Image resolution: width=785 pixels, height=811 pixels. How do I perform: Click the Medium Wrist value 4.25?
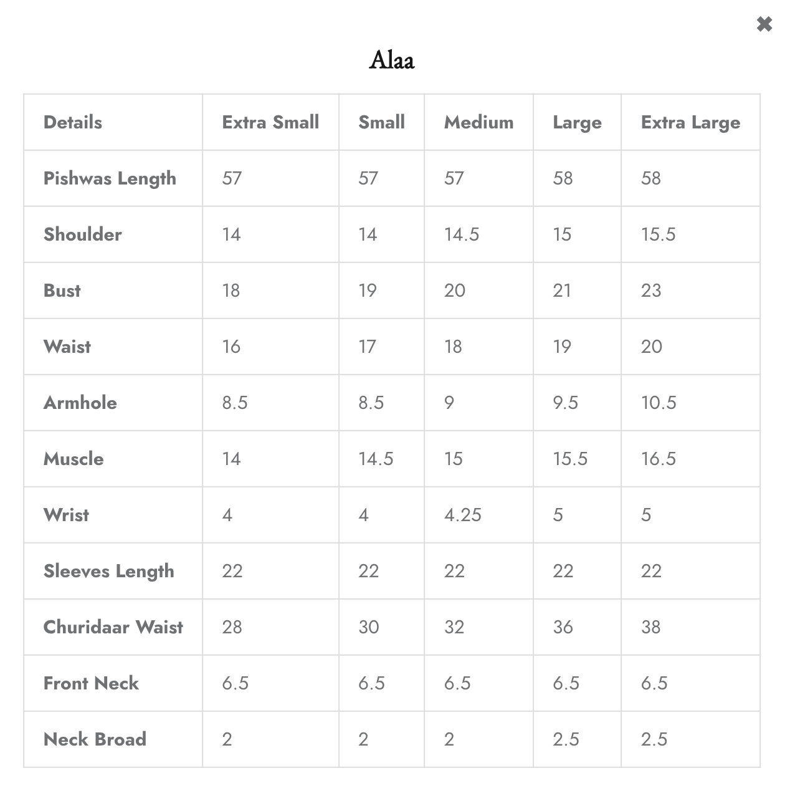(x=463, y=515)
